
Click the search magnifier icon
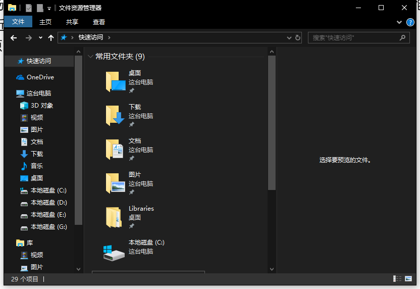point(402,38)
